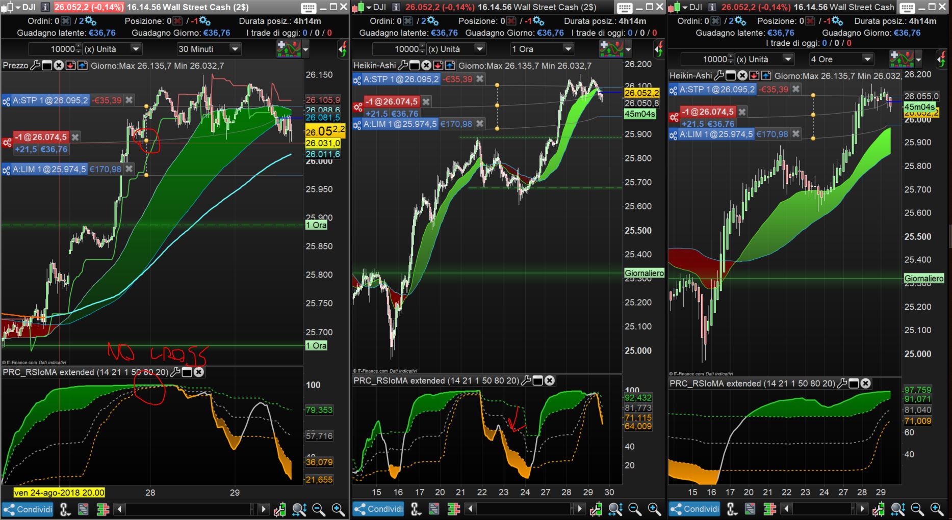This screenshot has height=520, width=952.
Task: Close position via red X on 30 Minuti chart
Action: pyautogui.click(x=177, y=21)
